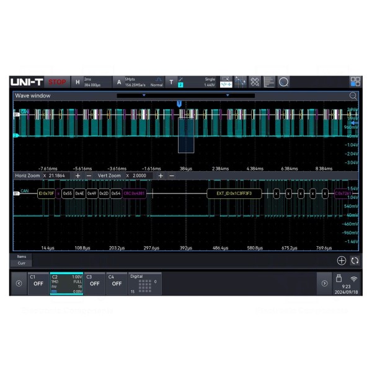
Task: Increase horizontal zoom with plus button
Action: coord(78,176)
